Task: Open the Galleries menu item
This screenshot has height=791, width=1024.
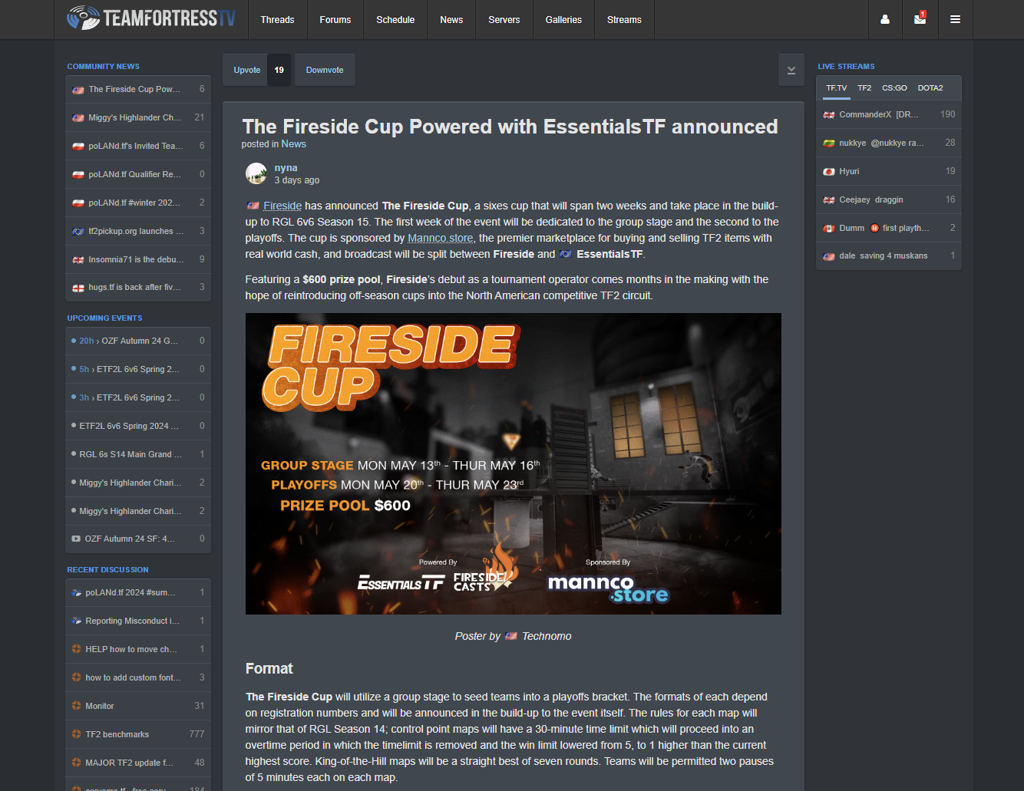Action: [563, 19]
